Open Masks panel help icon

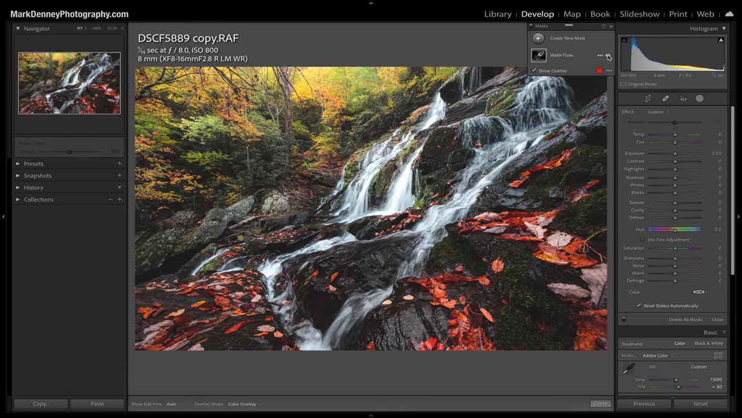pyautogui.click(x=603, y=27)
